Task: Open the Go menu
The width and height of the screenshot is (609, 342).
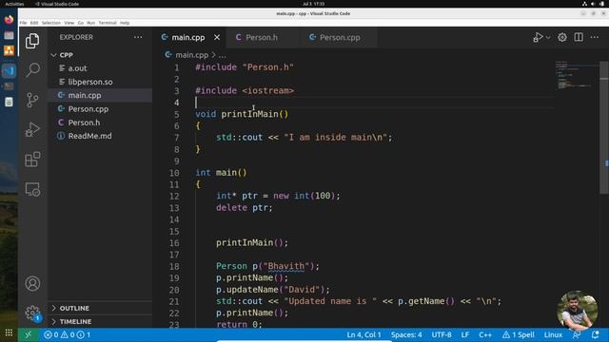Action: click(x=80, y=23)
